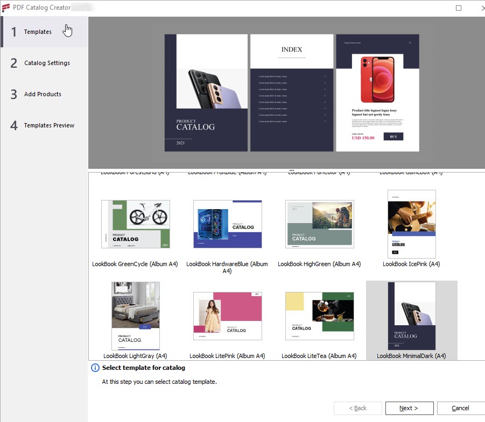The width and height of the screenshot is (485, 422).
Task: Switch to the Add Products step
Action: [44, 94]
